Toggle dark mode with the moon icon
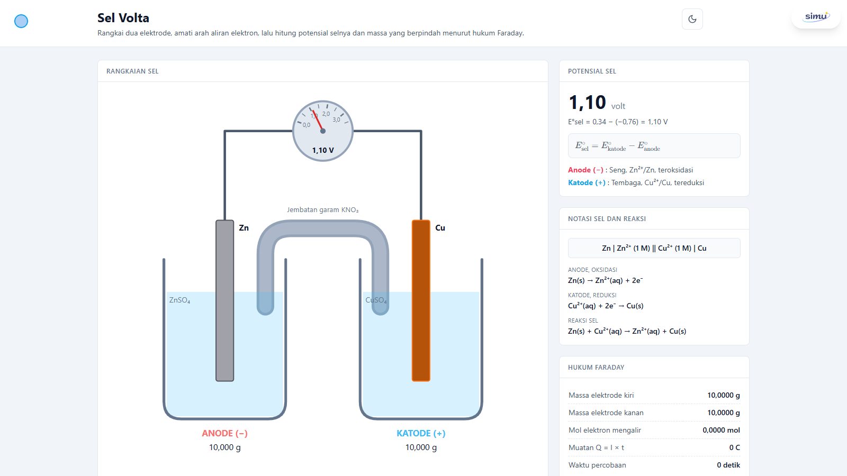This screenshot has height=476, width=847. [x=692, y=19]
